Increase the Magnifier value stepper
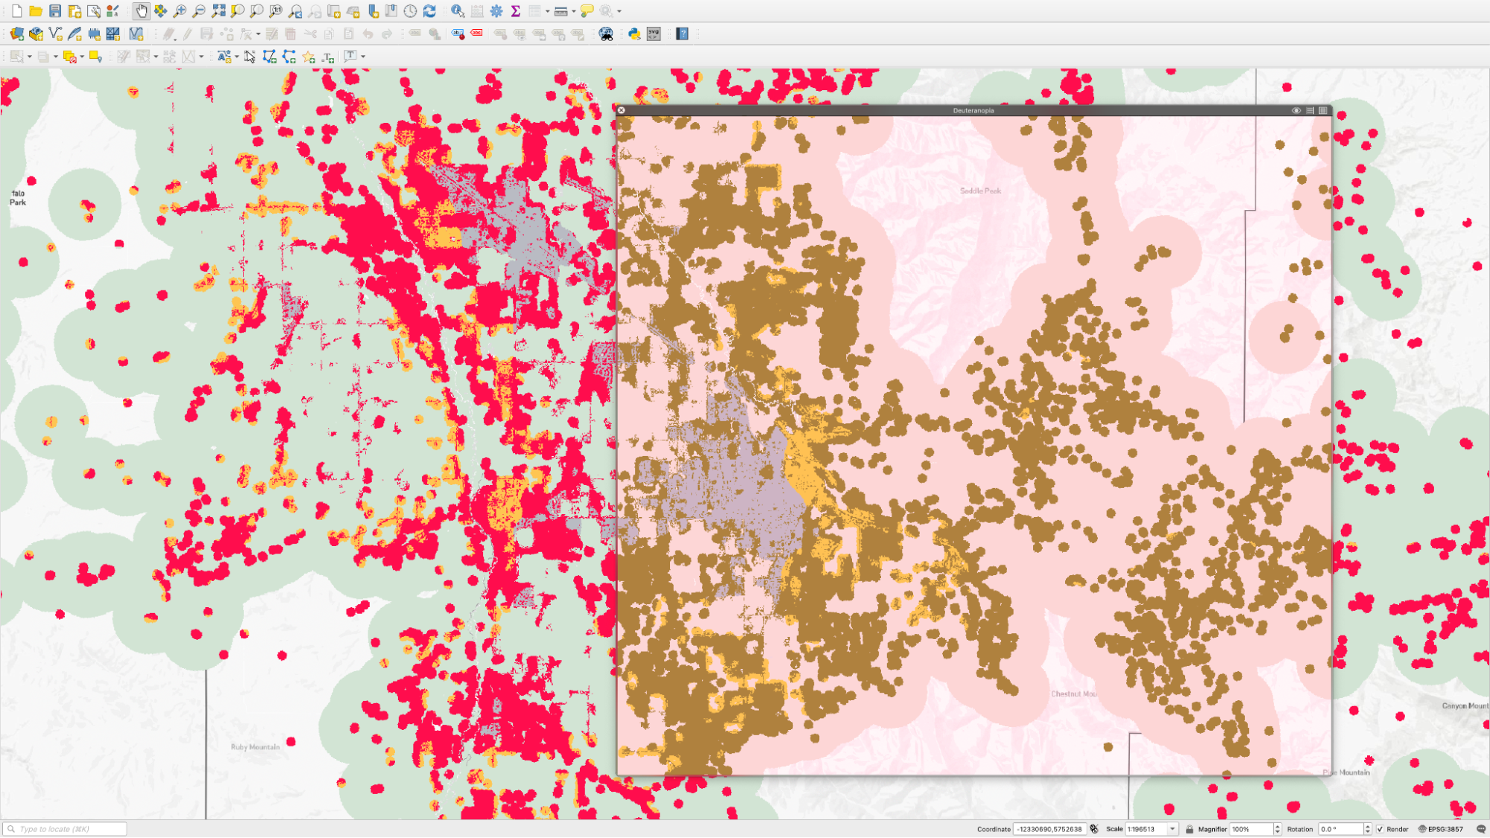Viewport: 1490px width, 838px height. (1278, 826)
